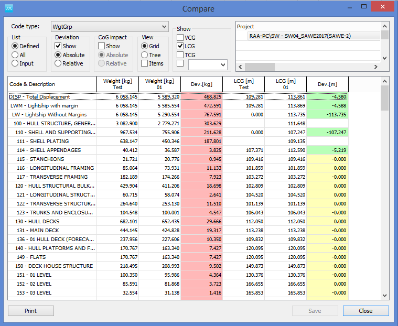Select the All radio button in List
The height and width of the screenshot is (326, 398).
click(15, 55)
